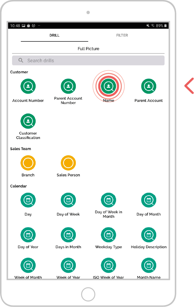Select the Holiday Description drill icon
This screenshot has width=194, height=307.
click(149, 235)
